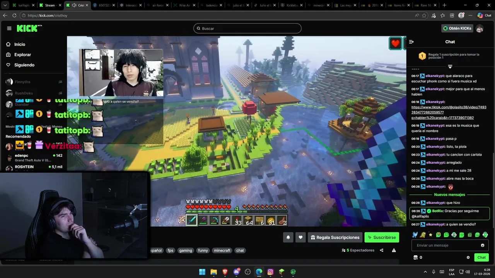Select the star emote
Screen dimensions: 495x278
(x=430, y=235)
